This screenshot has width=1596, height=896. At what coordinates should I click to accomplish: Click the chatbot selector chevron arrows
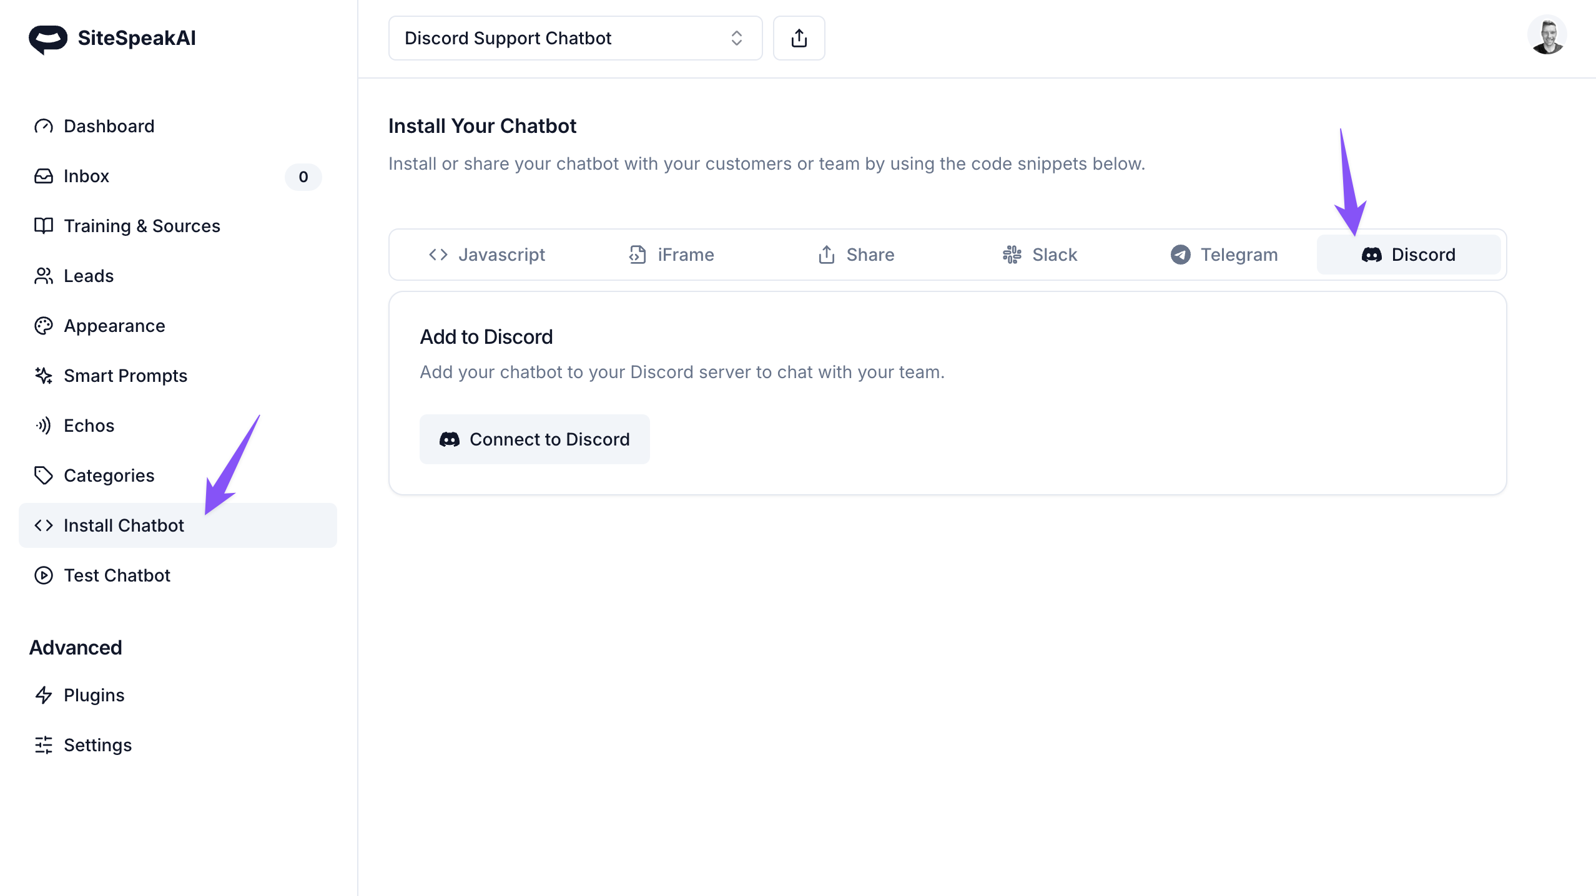(736, 38)
